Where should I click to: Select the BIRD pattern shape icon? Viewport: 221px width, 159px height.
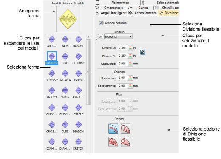(x=65, y=56)
